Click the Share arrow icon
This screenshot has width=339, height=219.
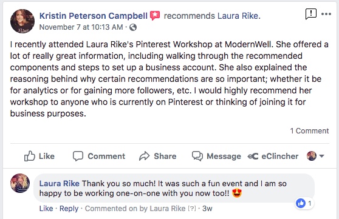coord(144,156)
